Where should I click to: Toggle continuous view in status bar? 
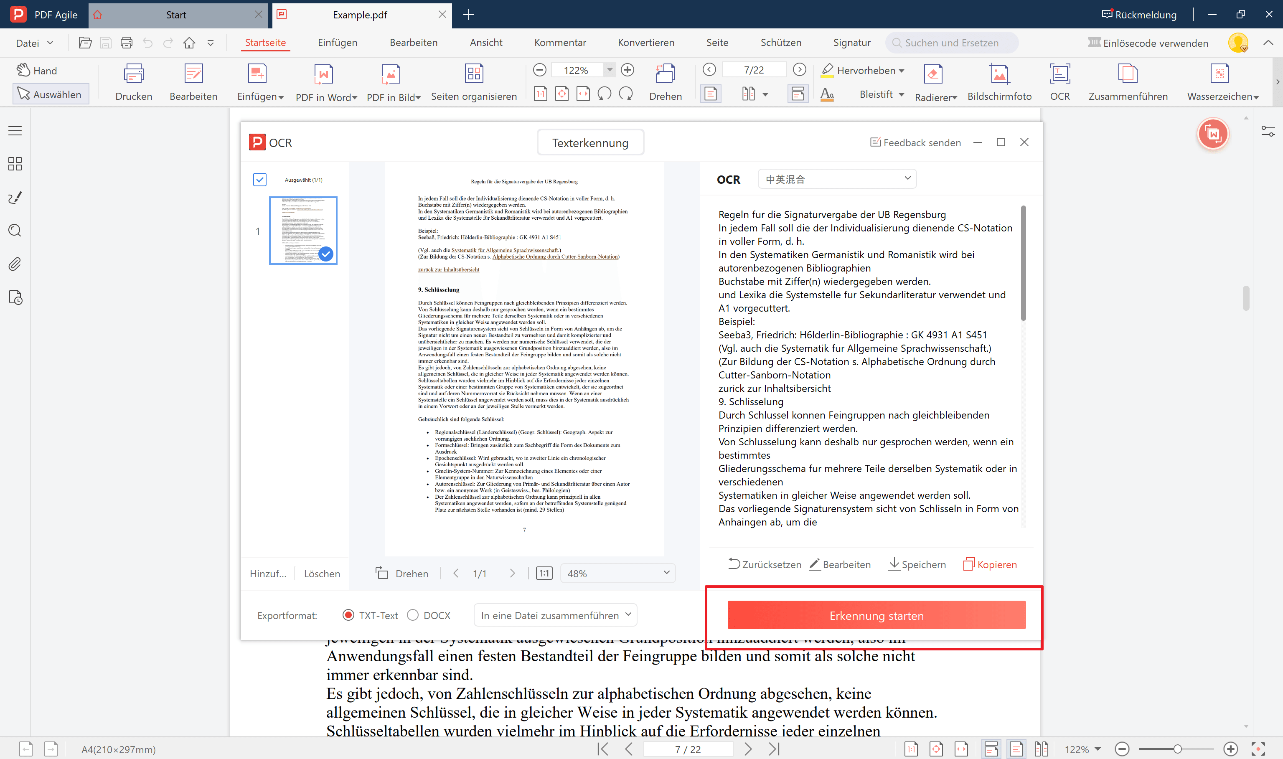coord(991,749)
